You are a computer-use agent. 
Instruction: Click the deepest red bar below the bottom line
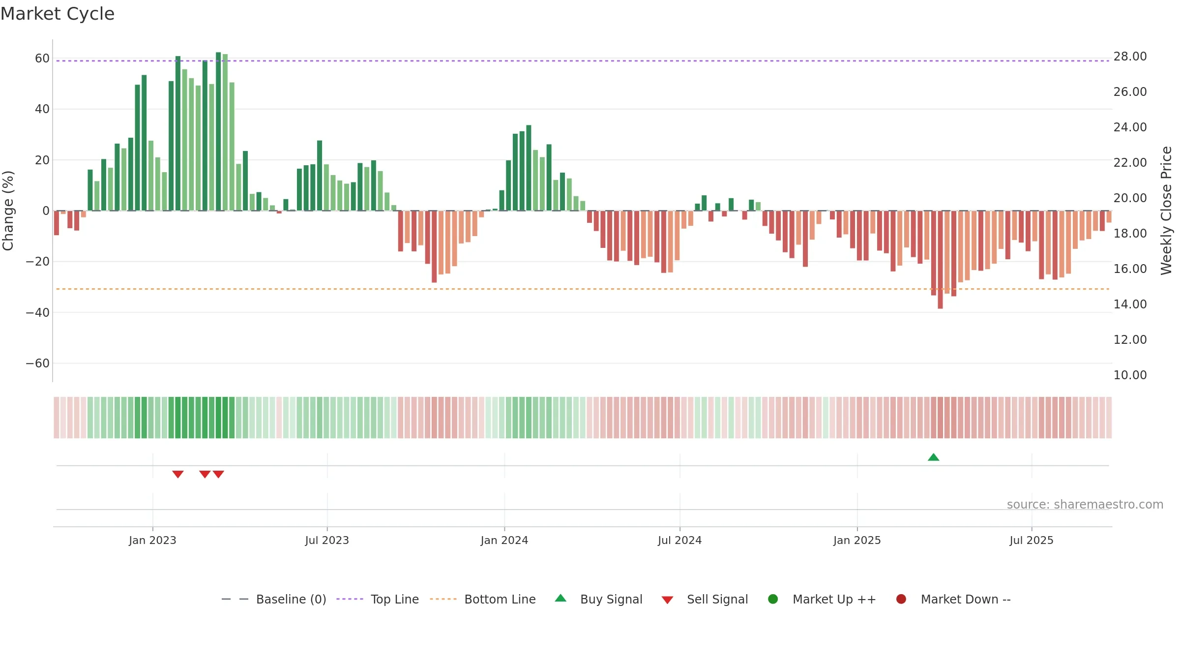[940, 260]
